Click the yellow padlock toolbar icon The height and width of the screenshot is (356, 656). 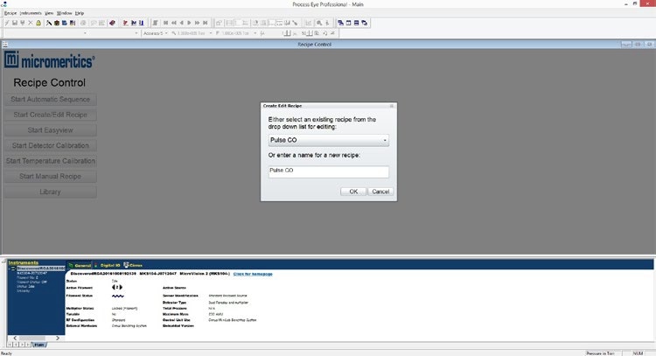tap(38, 23)
